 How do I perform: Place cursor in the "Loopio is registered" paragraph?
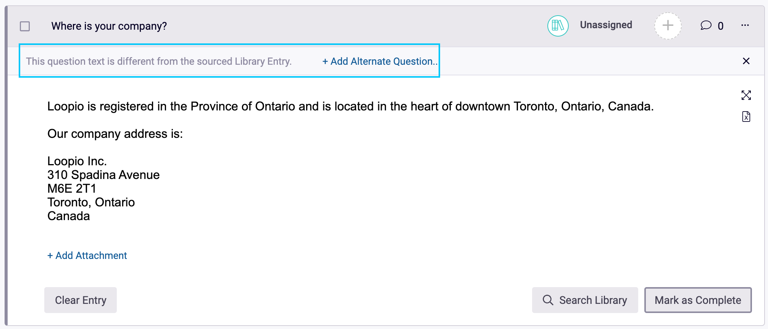350,106
